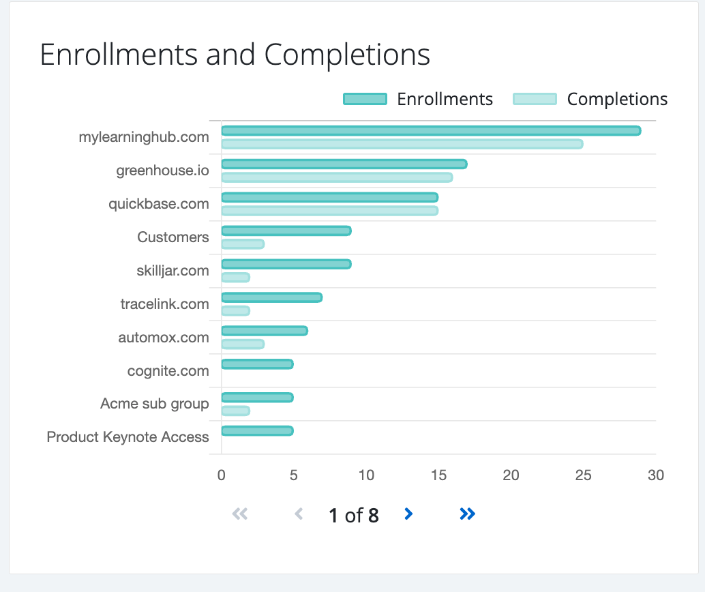Select the quickbase.com completions bar
Image resolution: width=705 pixels, height=592 pixels.
coord(329,211)
